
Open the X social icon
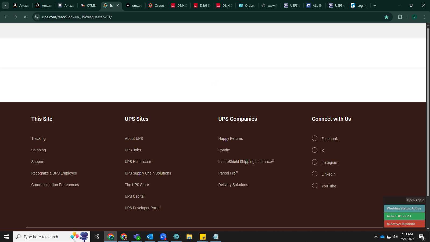tap(315, 150)
